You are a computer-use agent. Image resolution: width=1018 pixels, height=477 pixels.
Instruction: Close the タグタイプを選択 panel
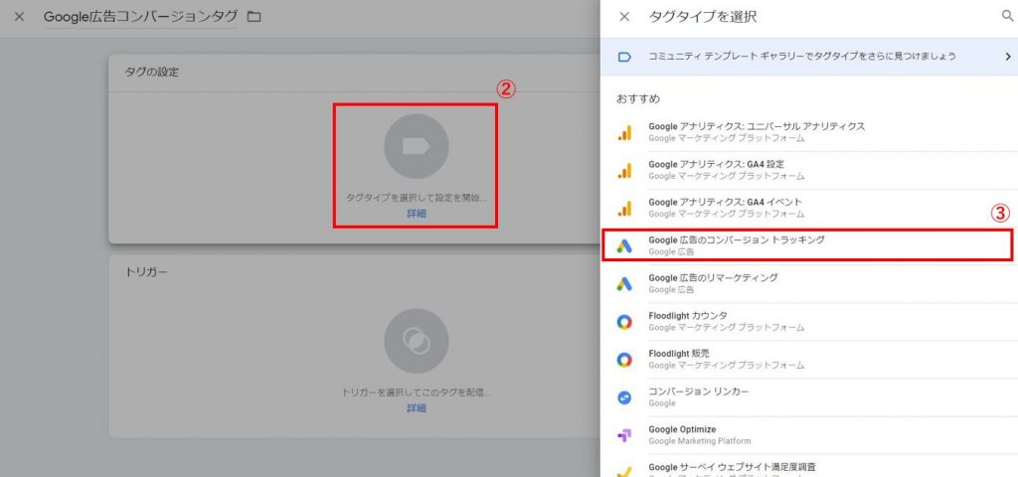point(624,17)
